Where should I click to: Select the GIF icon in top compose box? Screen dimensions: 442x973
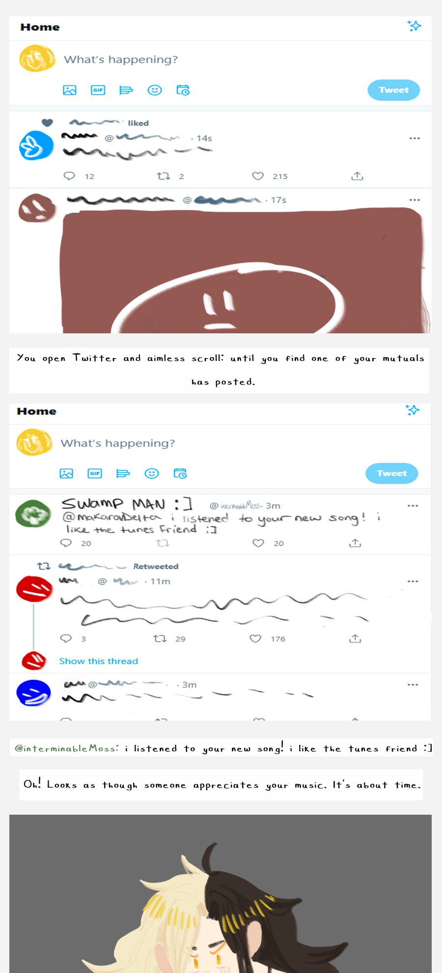point(98,90)
